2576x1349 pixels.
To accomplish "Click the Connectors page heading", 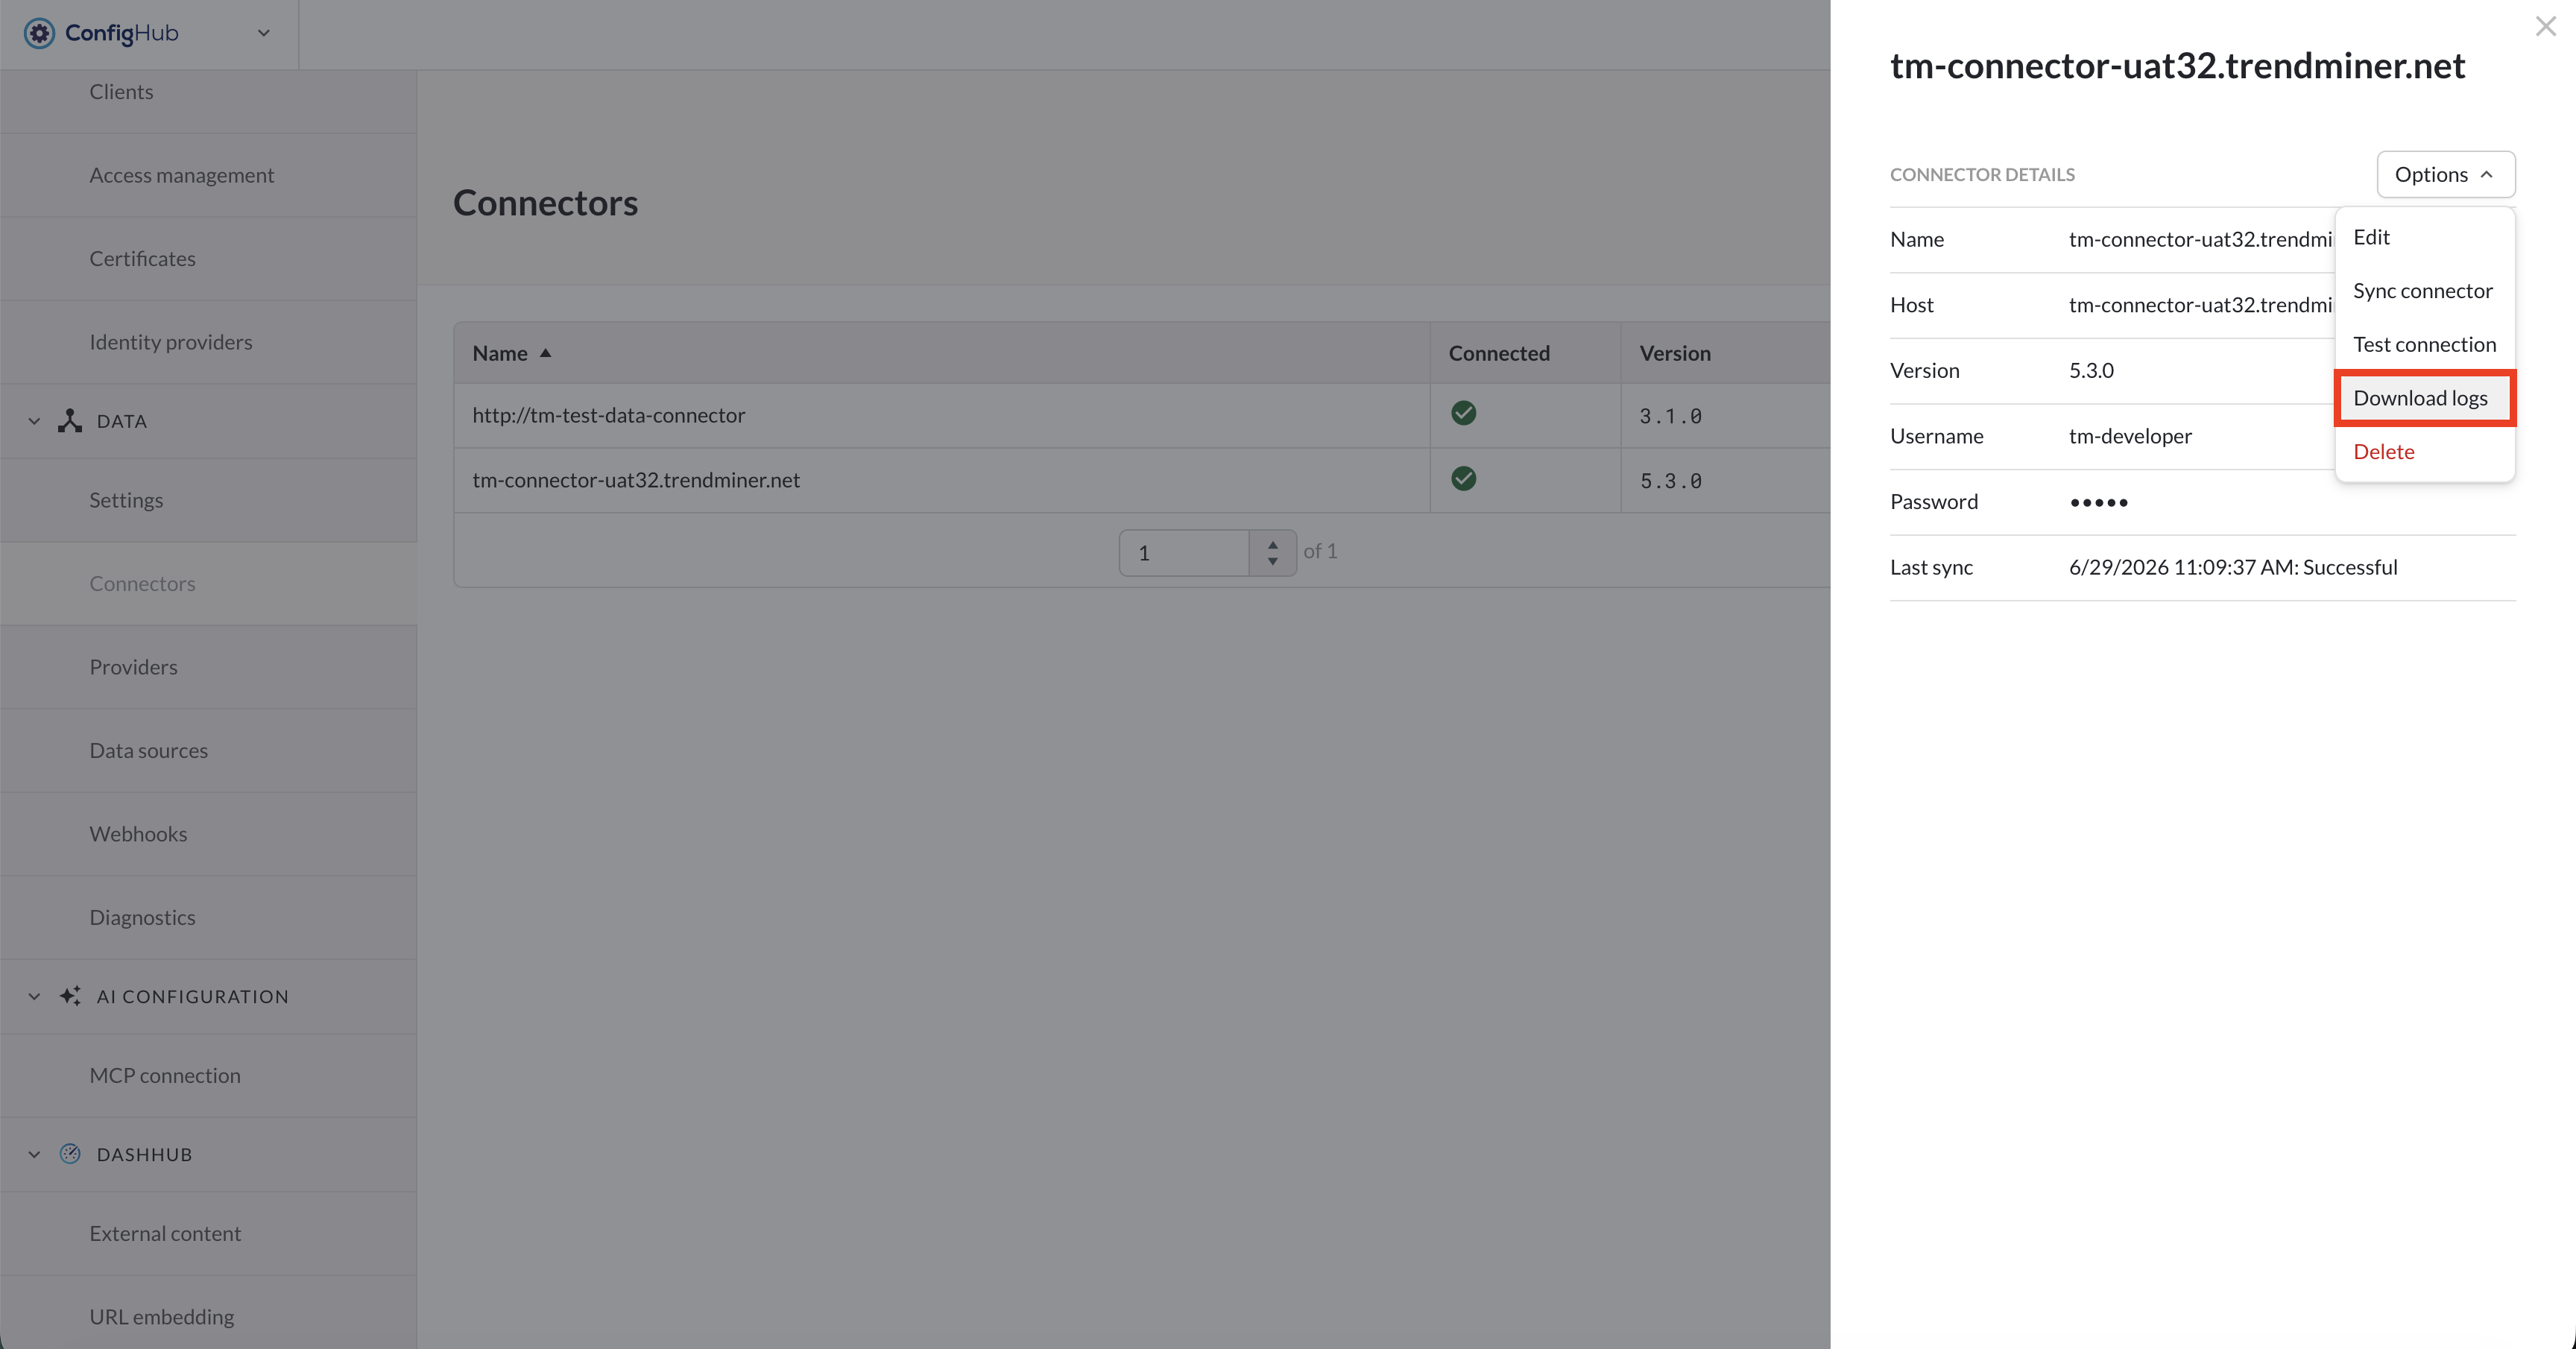I will point(545,203).
